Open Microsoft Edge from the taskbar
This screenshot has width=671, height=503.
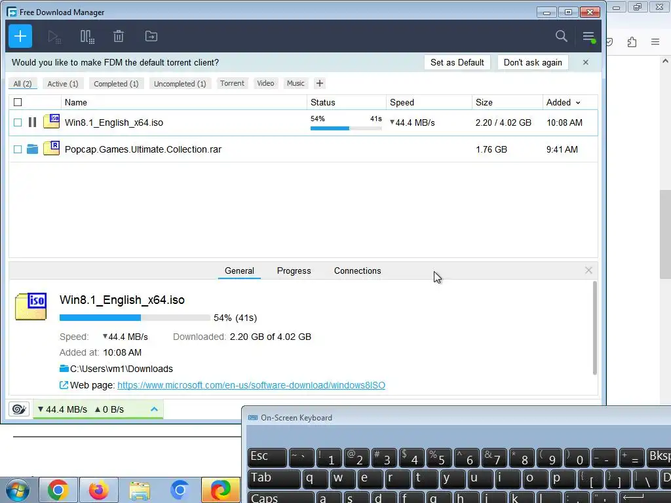[x=220, y=490]
